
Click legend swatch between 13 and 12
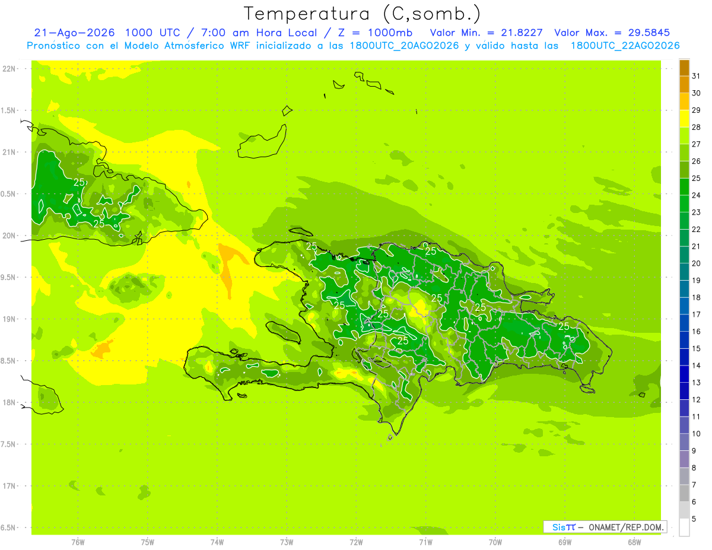click(x=684, y=390)
